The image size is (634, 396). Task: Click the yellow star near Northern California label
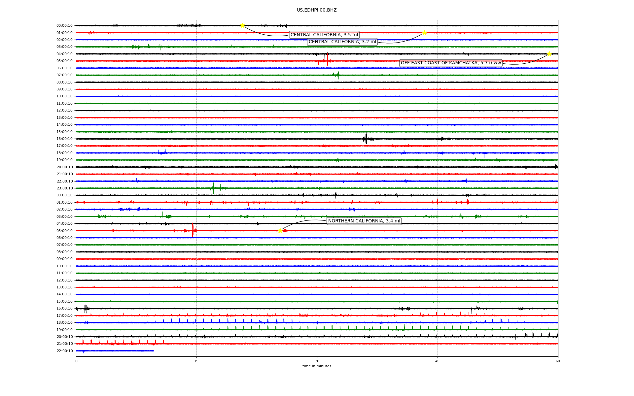pyautogui.click(x=280, y=231)
